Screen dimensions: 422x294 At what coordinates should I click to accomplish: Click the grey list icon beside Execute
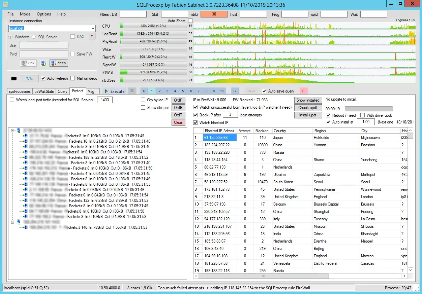tap(132, 91)
